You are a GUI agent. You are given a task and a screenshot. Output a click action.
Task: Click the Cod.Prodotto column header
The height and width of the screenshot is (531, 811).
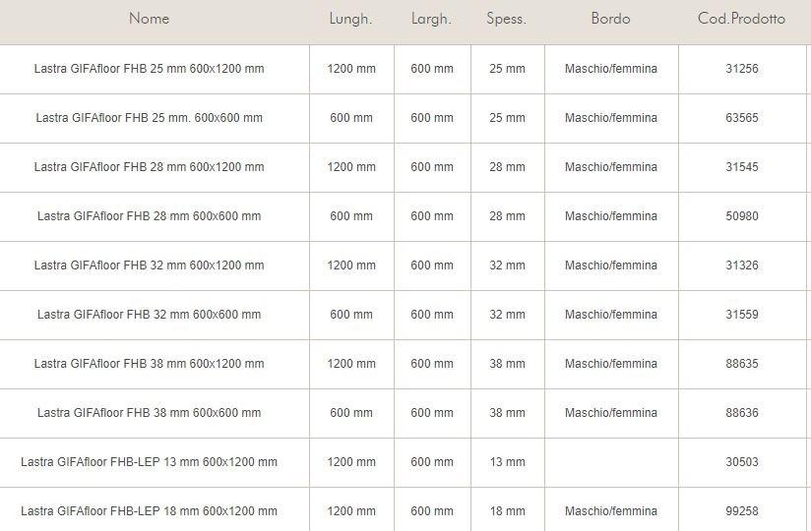click(741, 19)
